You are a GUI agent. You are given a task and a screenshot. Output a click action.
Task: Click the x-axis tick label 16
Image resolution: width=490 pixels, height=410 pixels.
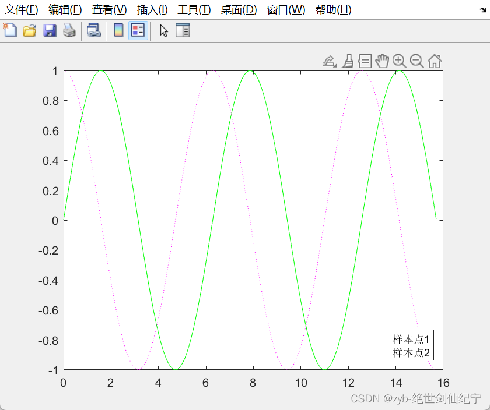tap(443, 383)
